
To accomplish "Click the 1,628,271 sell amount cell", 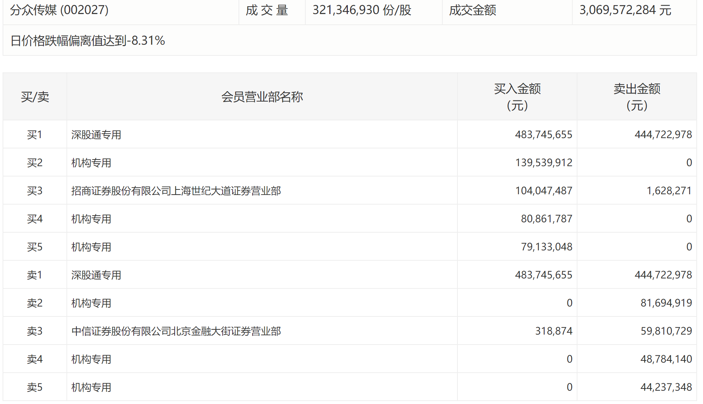I will 669,191.
